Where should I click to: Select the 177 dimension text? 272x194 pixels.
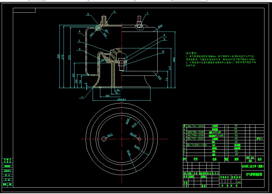(170, 68)
